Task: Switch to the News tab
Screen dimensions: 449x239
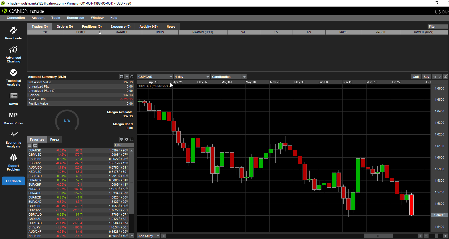Action: tap(171, 27)
